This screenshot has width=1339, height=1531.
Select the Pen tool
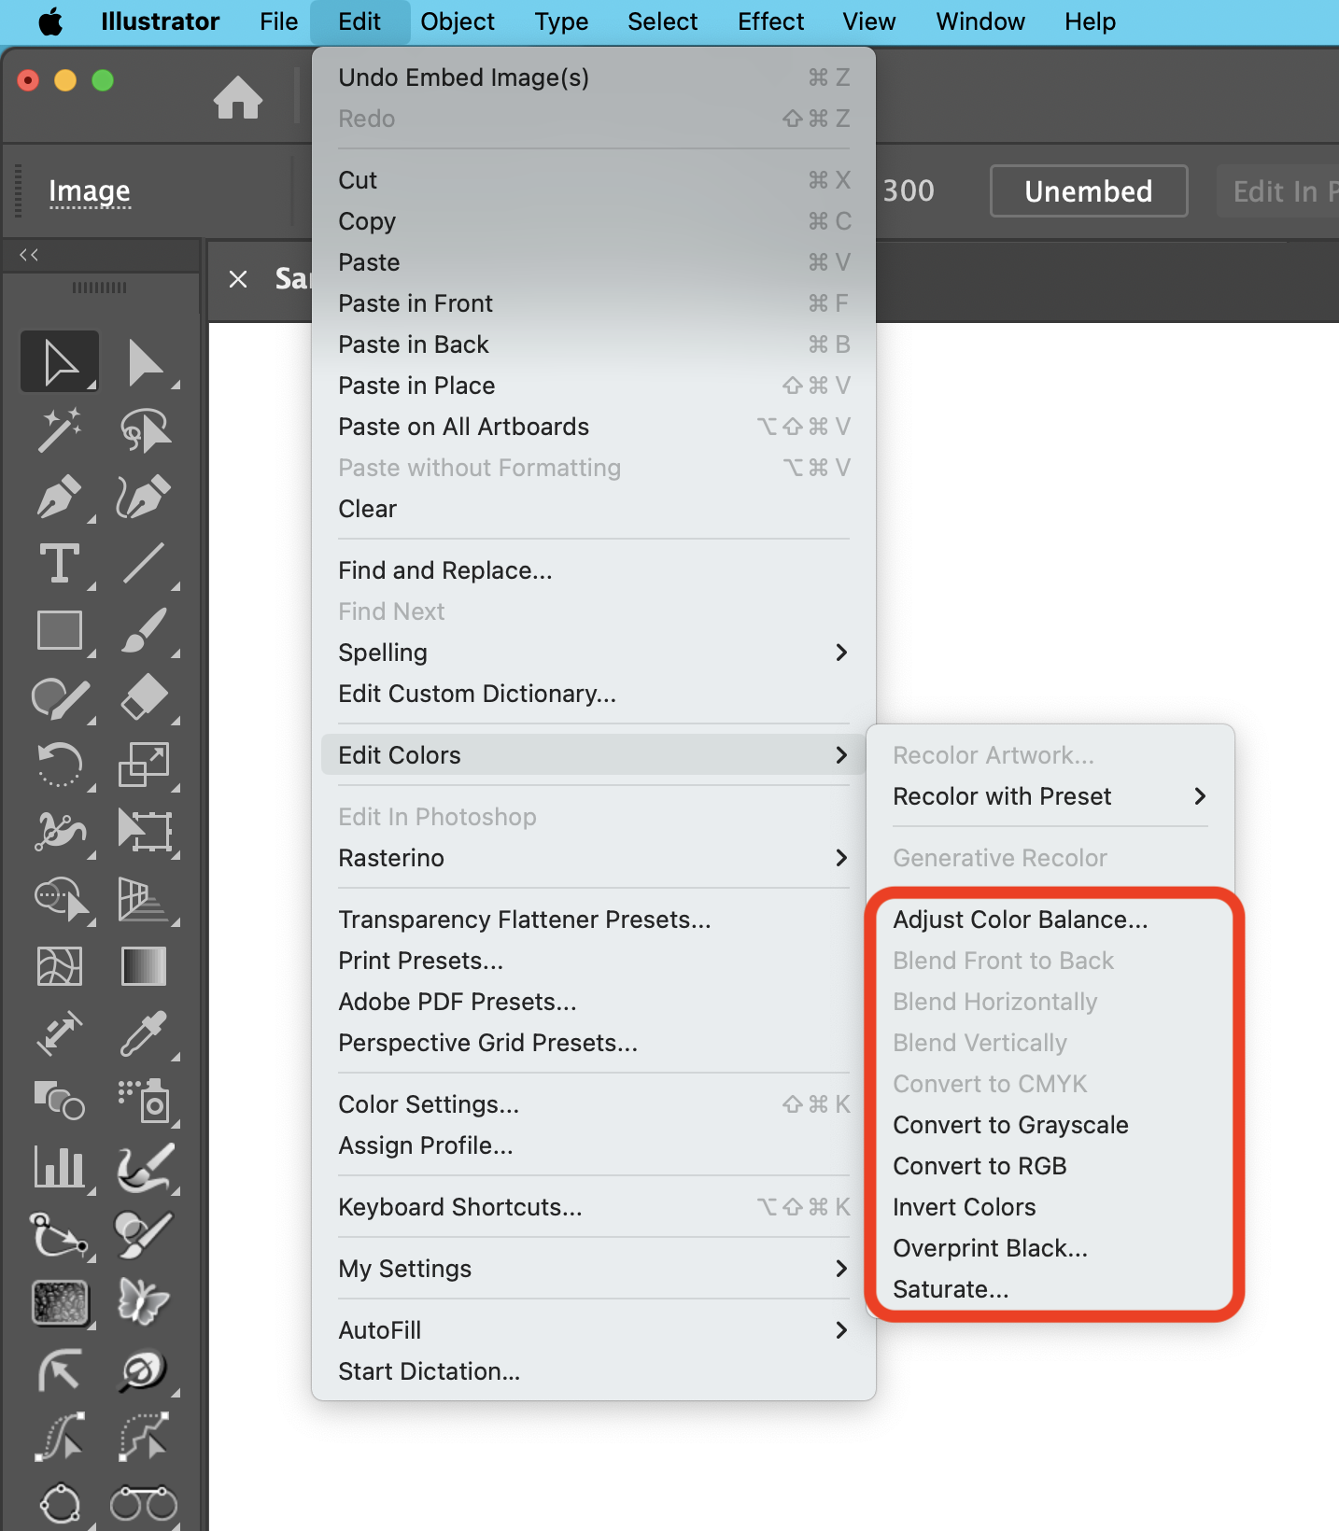pos(58,497)
